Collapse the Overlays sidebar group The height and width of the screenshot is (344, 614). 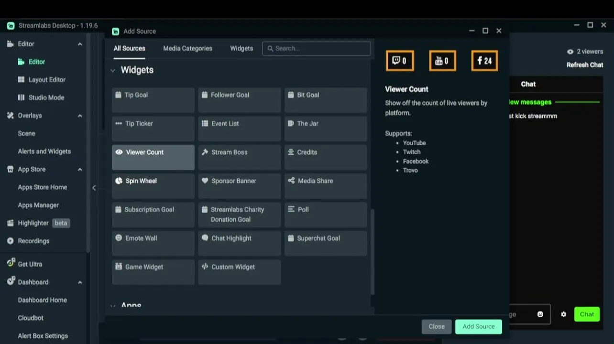tap(80, 116)
